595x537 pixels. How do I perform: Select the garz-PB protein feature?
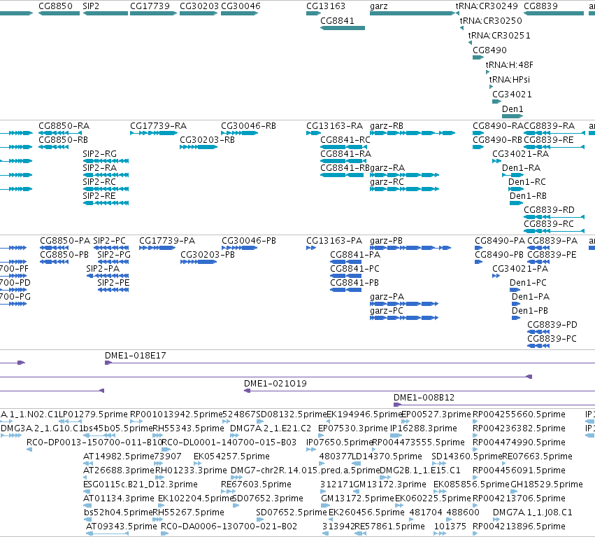pyautogui.click(x=410, y=248)
